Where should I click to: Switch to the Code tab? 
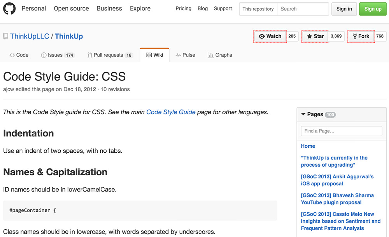[x=19, y=55]
